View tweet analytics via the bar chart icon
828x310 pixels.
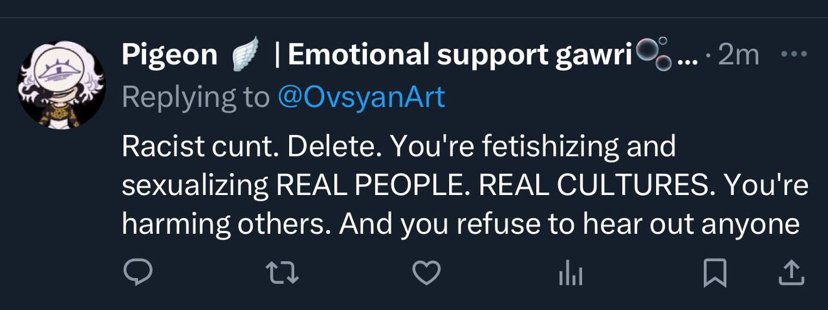pos(571,275)
